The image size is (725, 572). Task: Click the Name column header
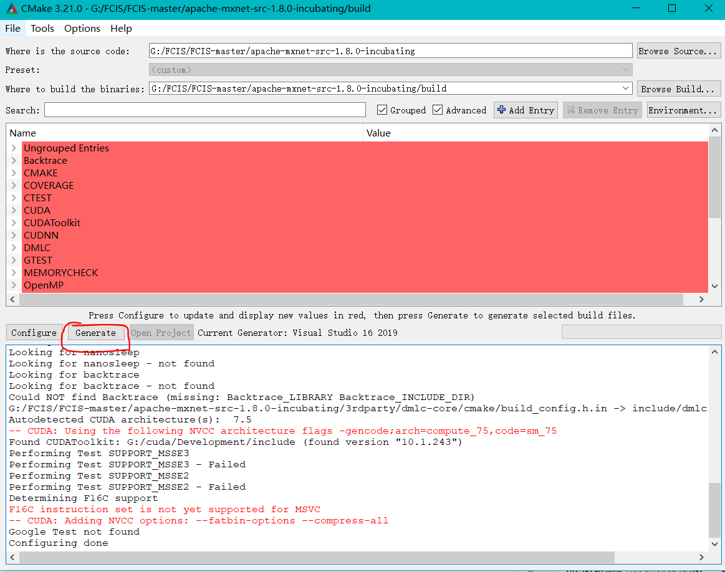pyautogui.click(x=185, y=133)
